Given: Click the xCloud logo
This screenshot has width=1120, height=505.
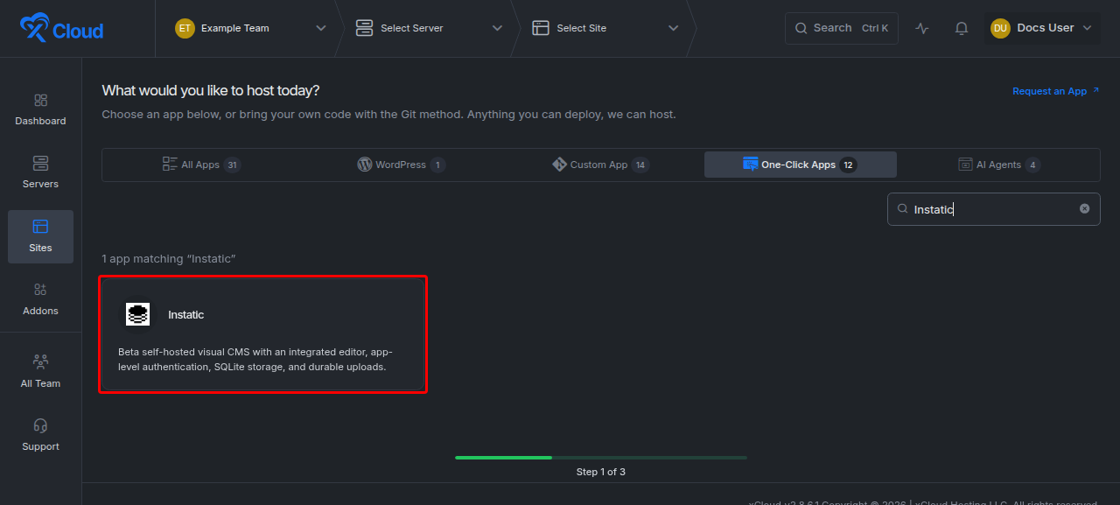Looking at the screenshot, I should coord(61,29).
